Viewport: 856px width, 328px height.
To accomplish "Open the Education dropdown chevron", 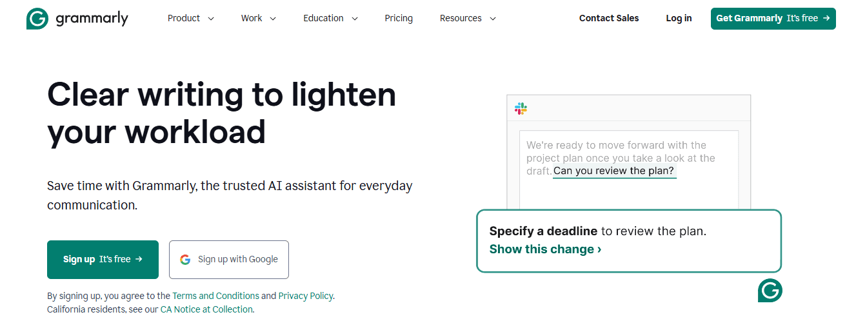I will 355,19.
